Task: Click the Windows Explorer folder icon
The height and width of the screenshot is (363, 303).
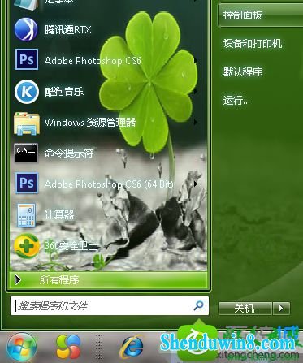Action: [27, 123]
